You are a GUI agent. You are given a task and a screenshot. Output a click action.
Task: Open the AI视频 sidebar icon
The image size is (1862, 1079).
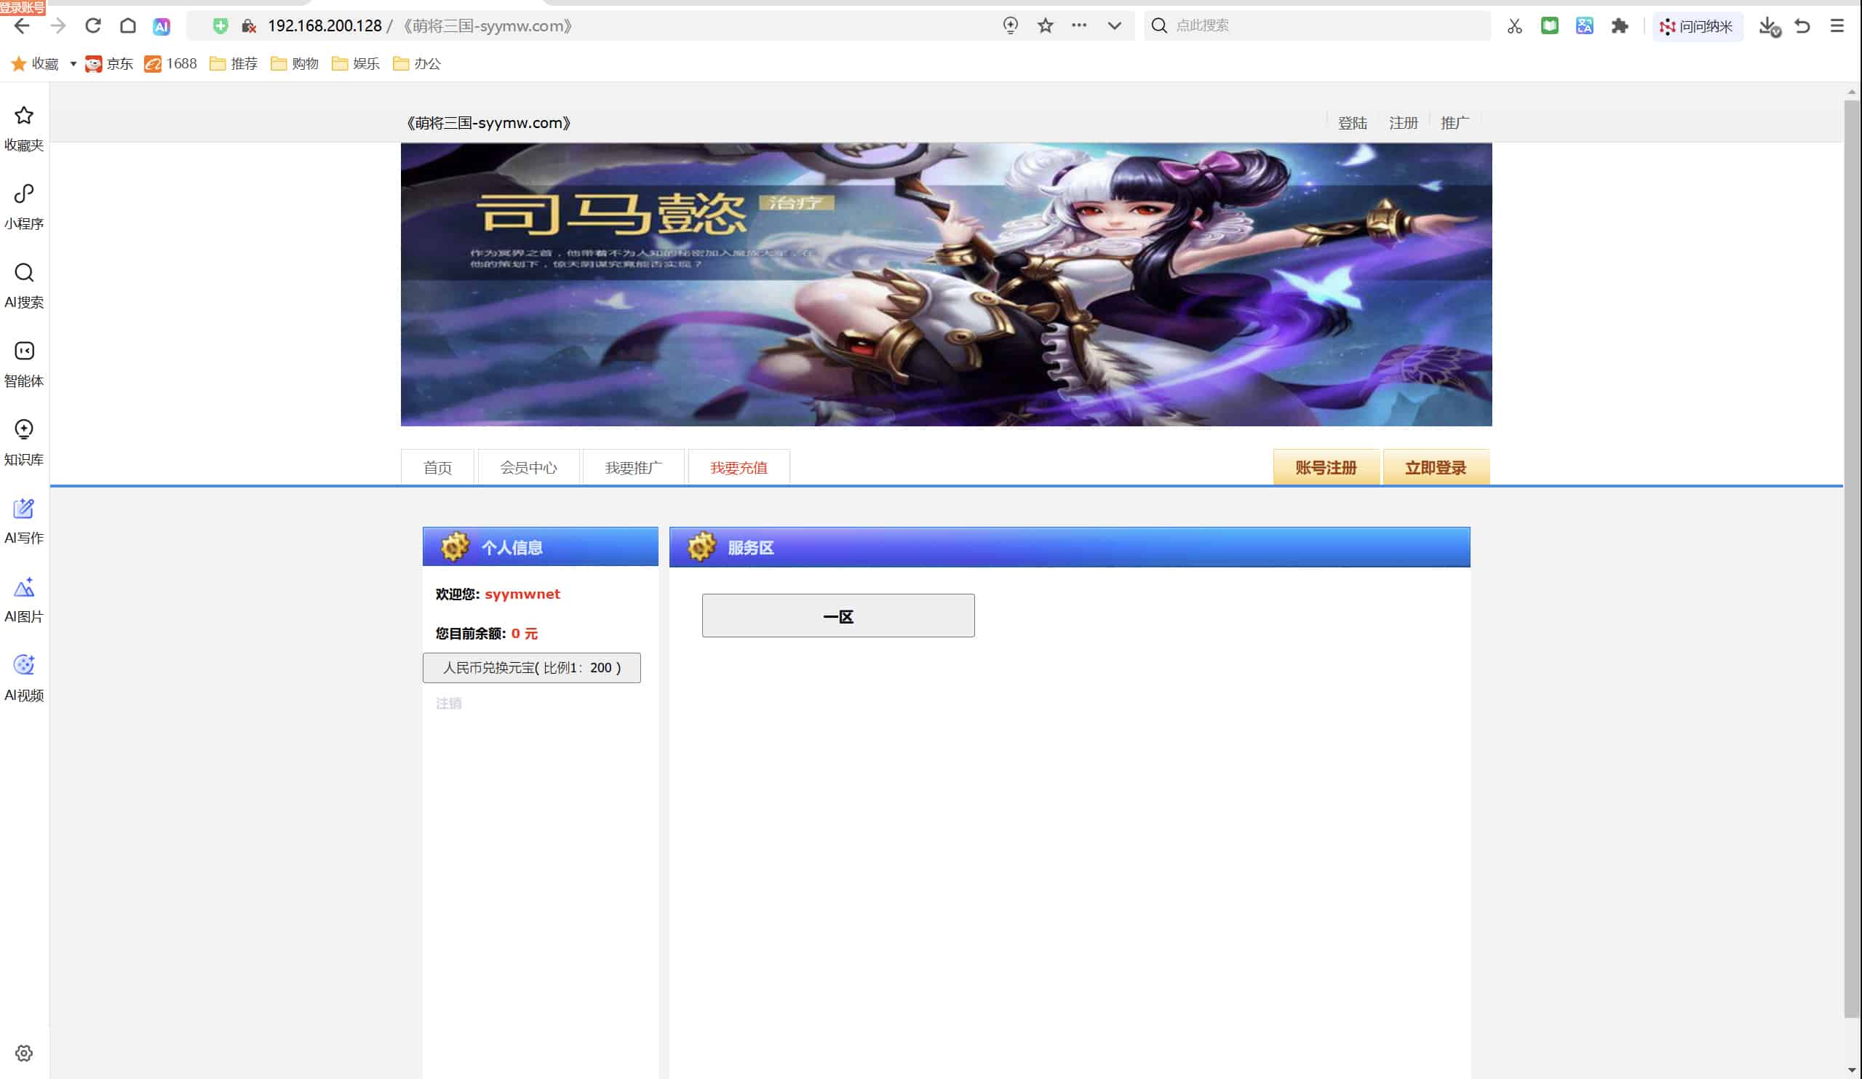click(23, 678)
